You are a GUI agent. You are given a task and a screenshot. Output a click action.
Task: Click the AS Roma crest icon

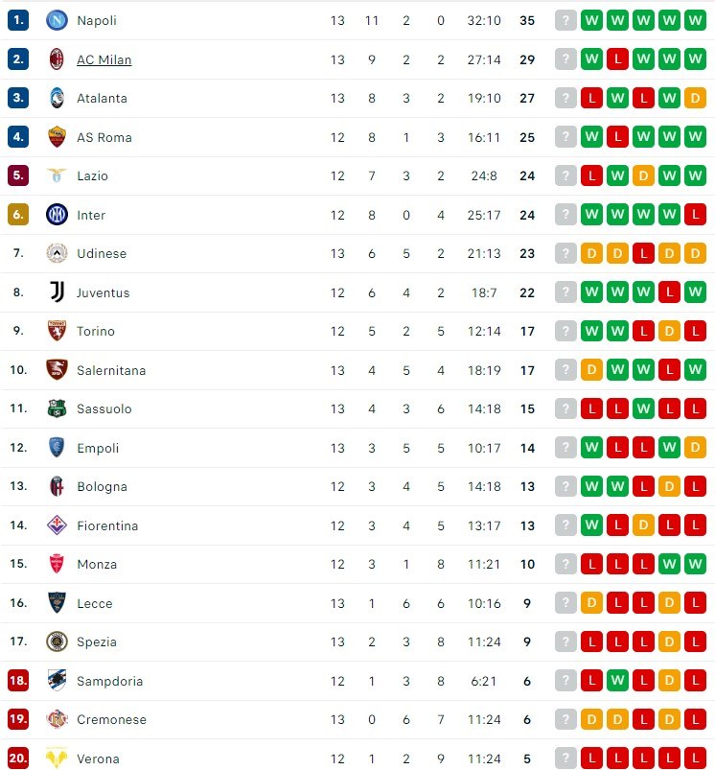[57, 137]
